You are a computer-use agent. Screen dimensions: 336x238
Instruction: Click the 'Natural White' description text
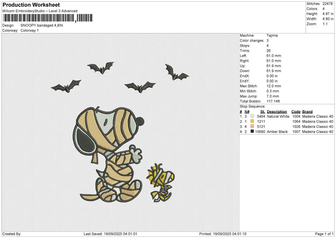[278, 116]
